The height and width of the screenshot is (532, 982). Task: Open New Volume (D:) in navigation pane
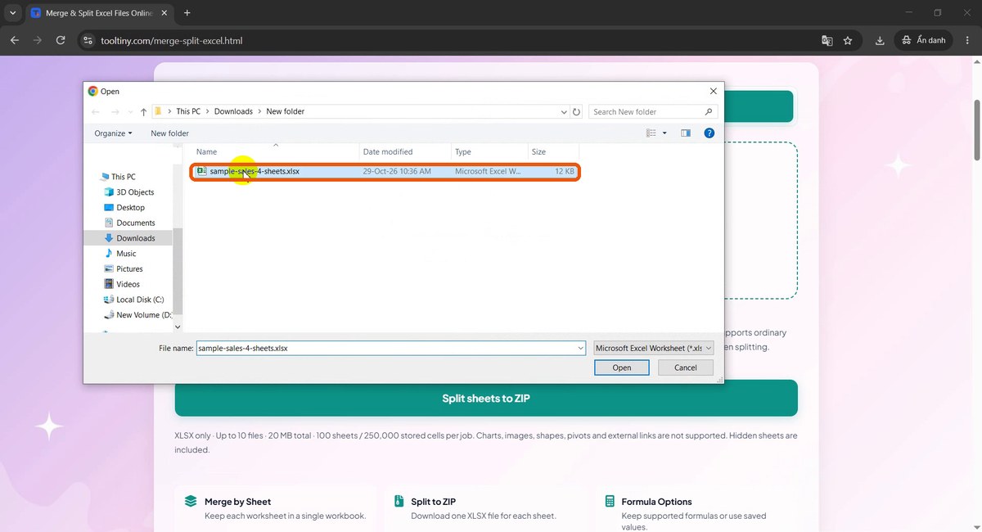click(x=137, y=315)
